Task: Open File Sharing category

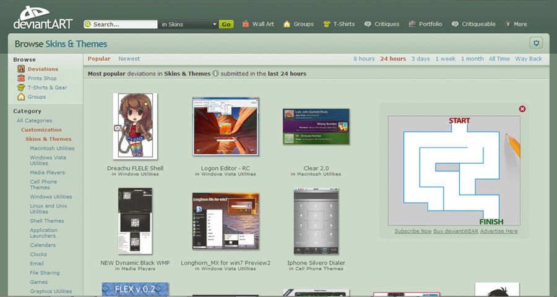Action: tap(45, 272)
